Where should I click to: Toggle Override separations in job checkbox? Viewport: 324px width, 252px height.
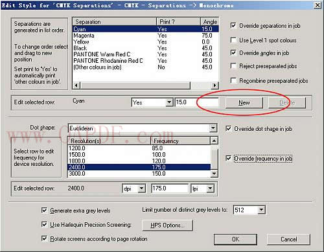[x=233, y=25]
